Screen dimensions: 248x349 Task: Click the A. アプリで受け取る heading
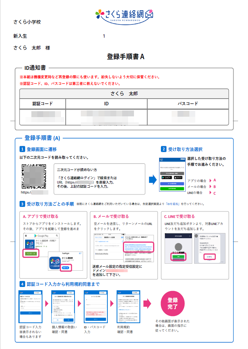(41, 216)
